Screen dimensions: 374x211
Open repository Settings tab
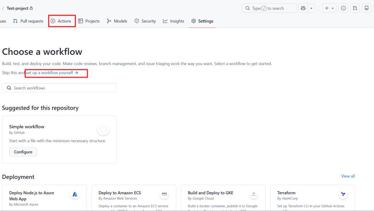pyautogui.click(x=202, y=21)
